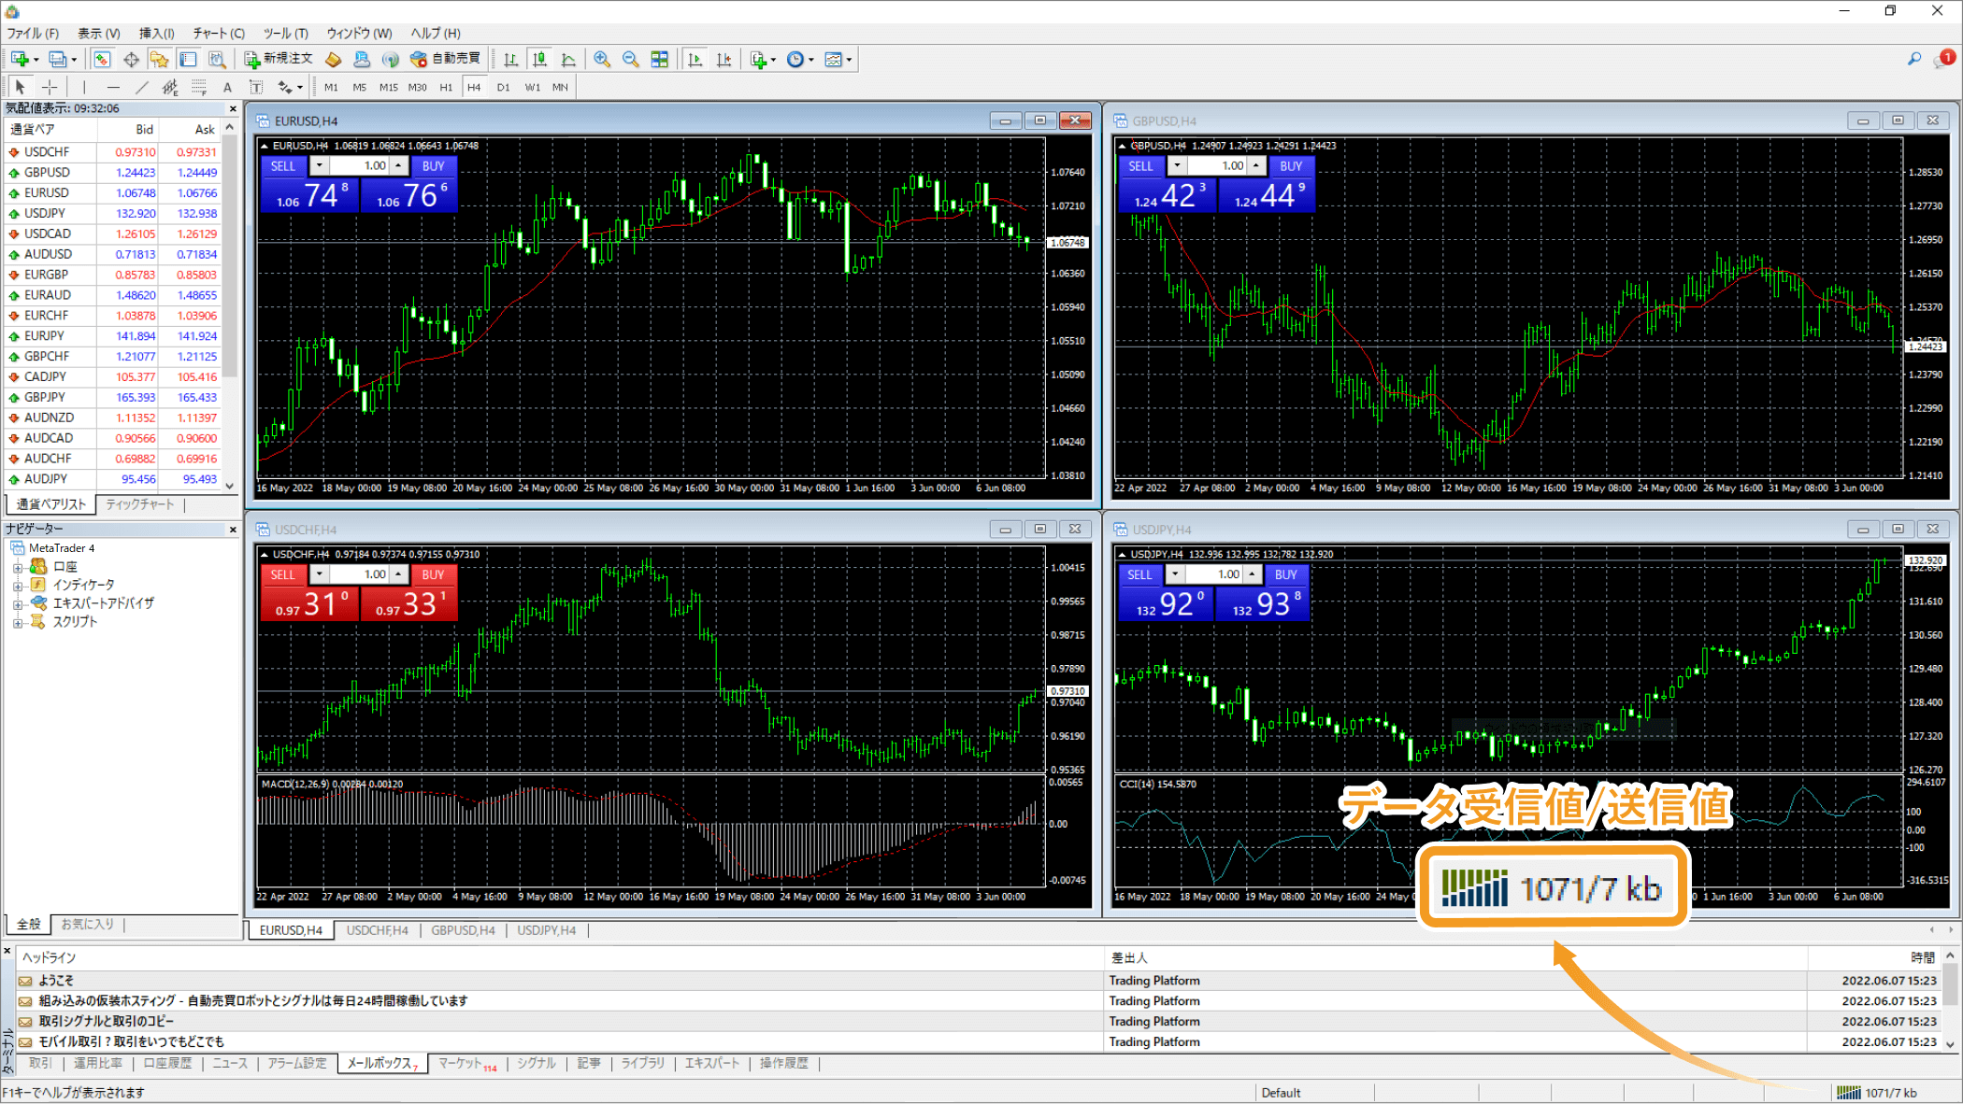
Task: Switch to the 口座履歴 terminal tab
Action: click(x=167, y=1063)
